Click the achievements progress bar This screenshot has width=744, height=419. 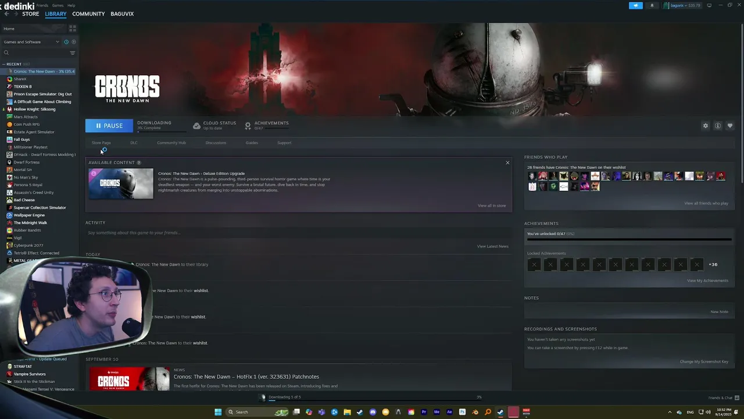(x=629, y=239)
